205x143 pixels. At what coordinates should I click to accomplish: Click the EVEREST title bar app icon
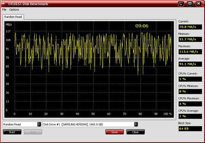[3, 4]
